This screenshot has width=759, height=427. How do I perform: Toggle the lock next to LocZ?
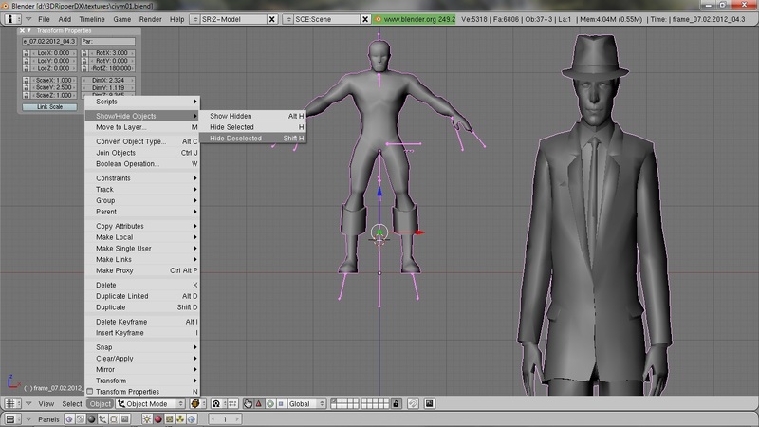click(x=26, y=68)
